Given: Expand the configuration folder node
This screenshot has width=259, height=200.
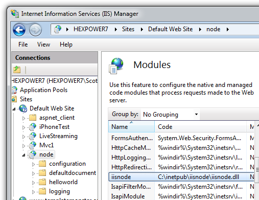Looking at the screenshot, I should 33,164.
